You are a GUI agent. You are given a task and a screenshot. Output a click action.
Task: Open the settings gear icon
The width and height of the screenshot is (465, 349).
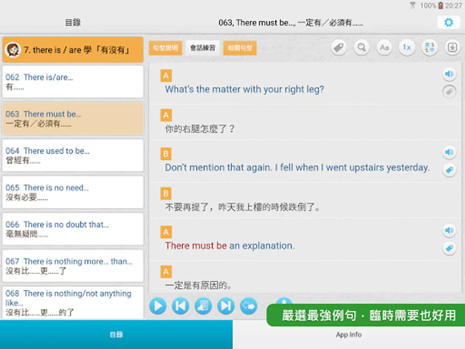click(448, 22)
